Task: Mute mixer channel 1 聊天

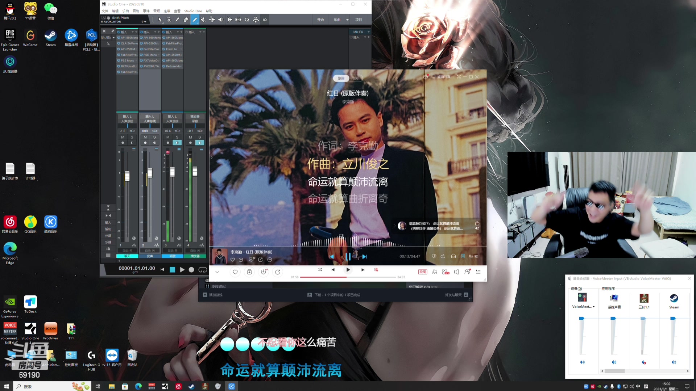Action: click(x=123, y=137)
